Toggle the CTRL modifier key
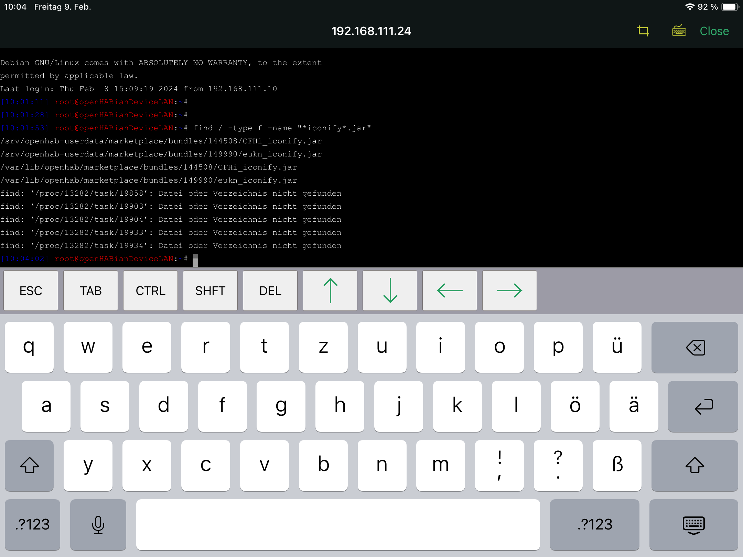Viewport: 743px width, 557px height. coord(150,291)
